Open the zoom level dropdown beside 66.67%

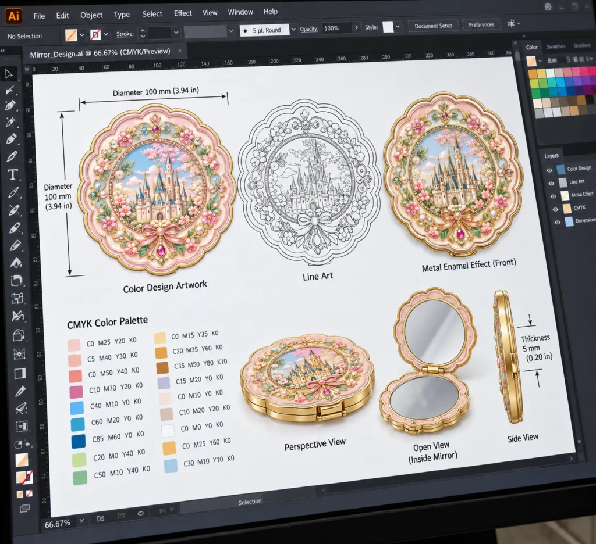(81, 521)
